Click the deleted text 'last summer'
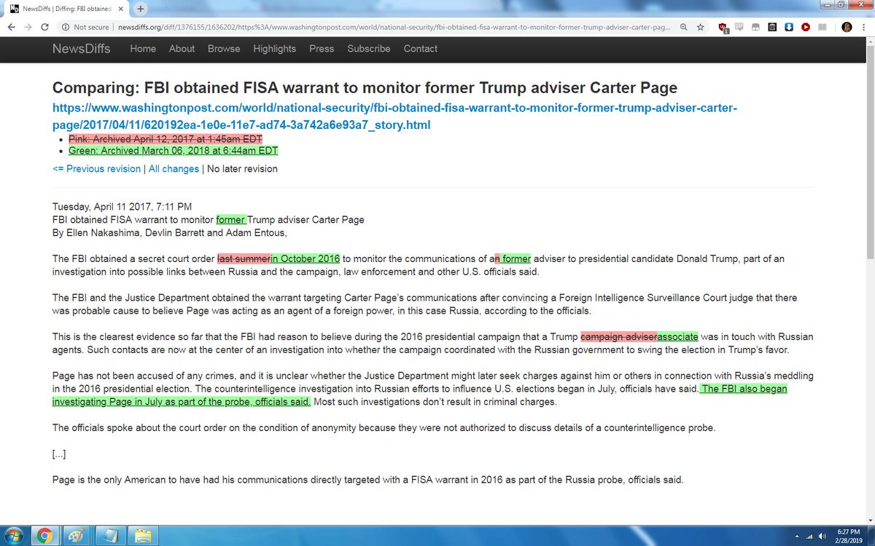The image size is (875, 546). pyautogui.click(x=244, y=258)
